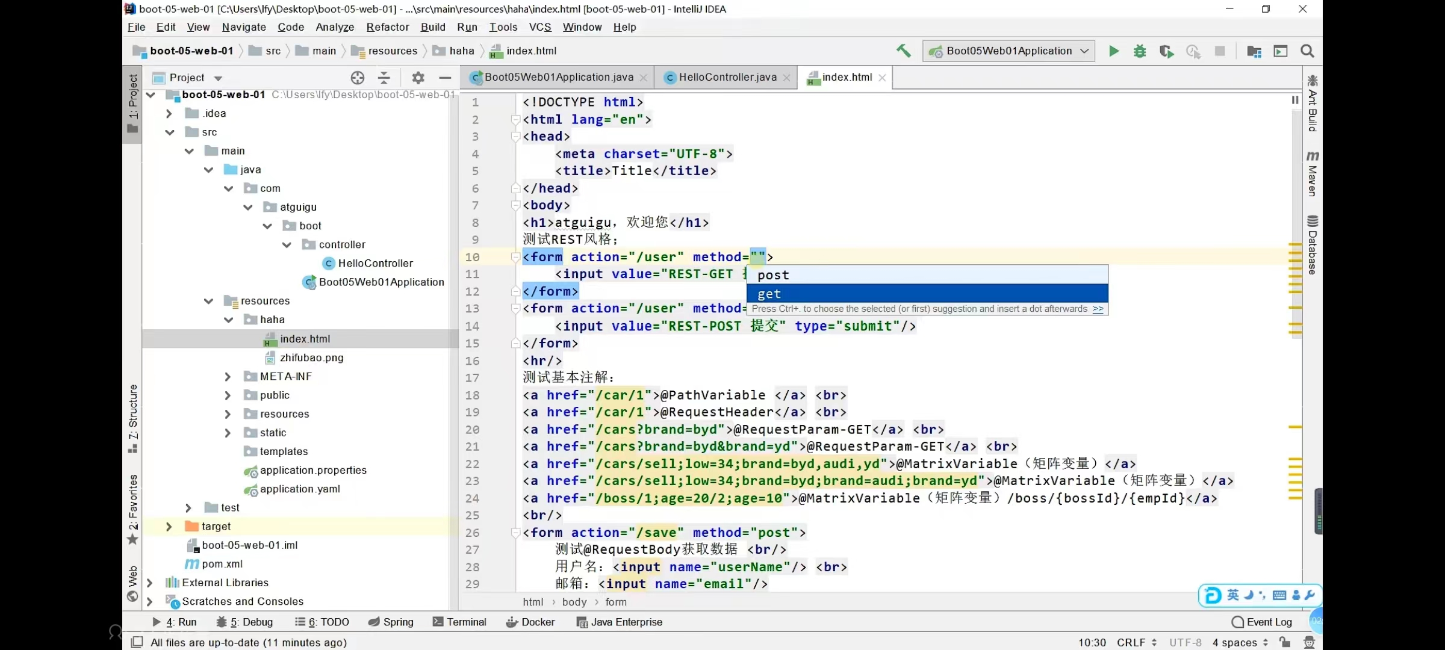Click the Build project hammer icon
1445x650 pixels.
coord(903,51)
